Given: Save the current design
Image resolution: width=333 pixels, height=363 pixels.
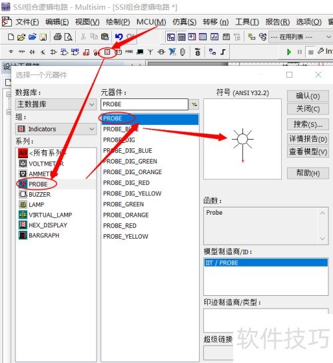Looking at the screenshot, I should [43, 37].
